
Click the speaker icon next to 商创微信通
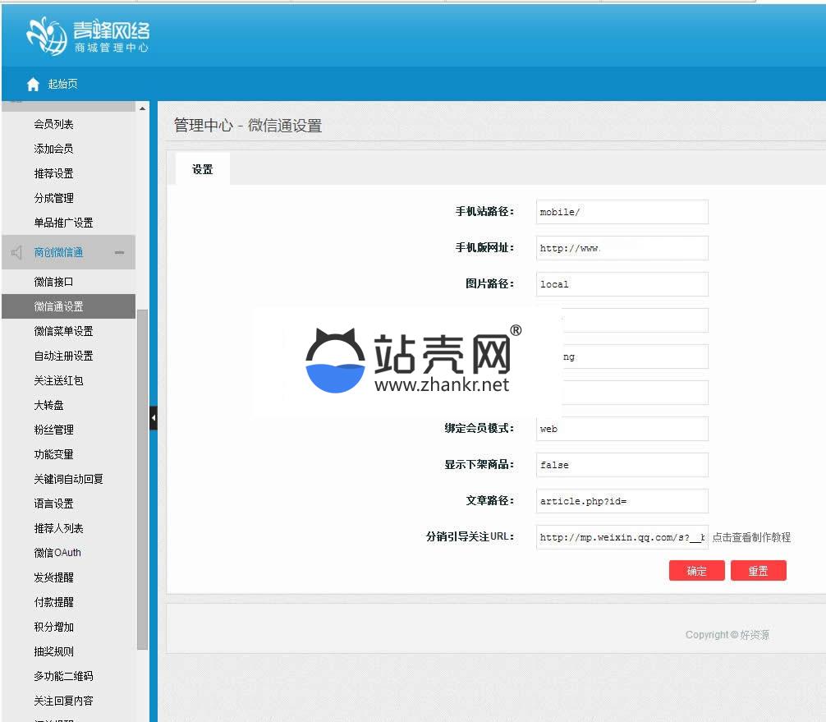pyautogui.click(x=16, y=253)
